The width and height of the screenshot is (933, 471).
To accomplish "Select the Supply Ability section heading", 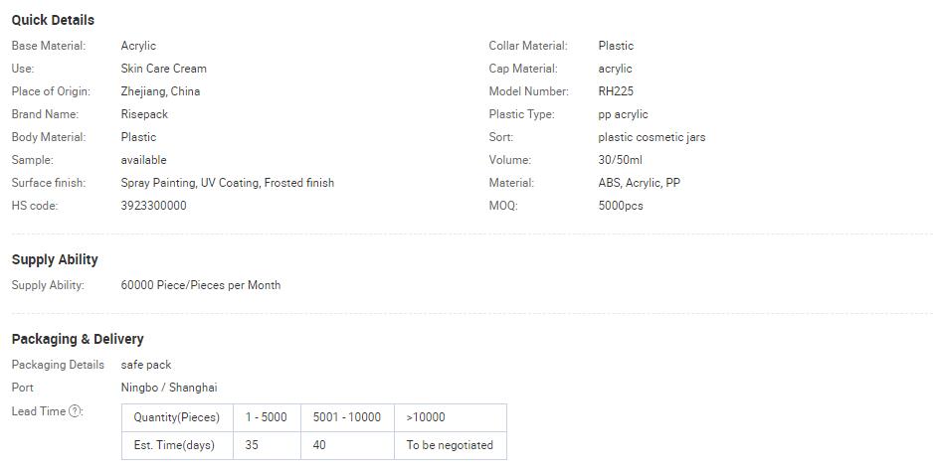I will [55, 260].
